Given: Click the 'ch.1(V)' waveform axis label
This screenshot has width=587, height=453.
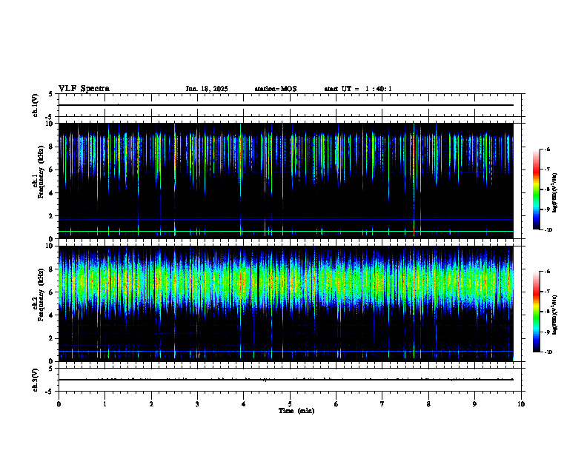Looking at the screenshot, I should [x=35, y=105].
